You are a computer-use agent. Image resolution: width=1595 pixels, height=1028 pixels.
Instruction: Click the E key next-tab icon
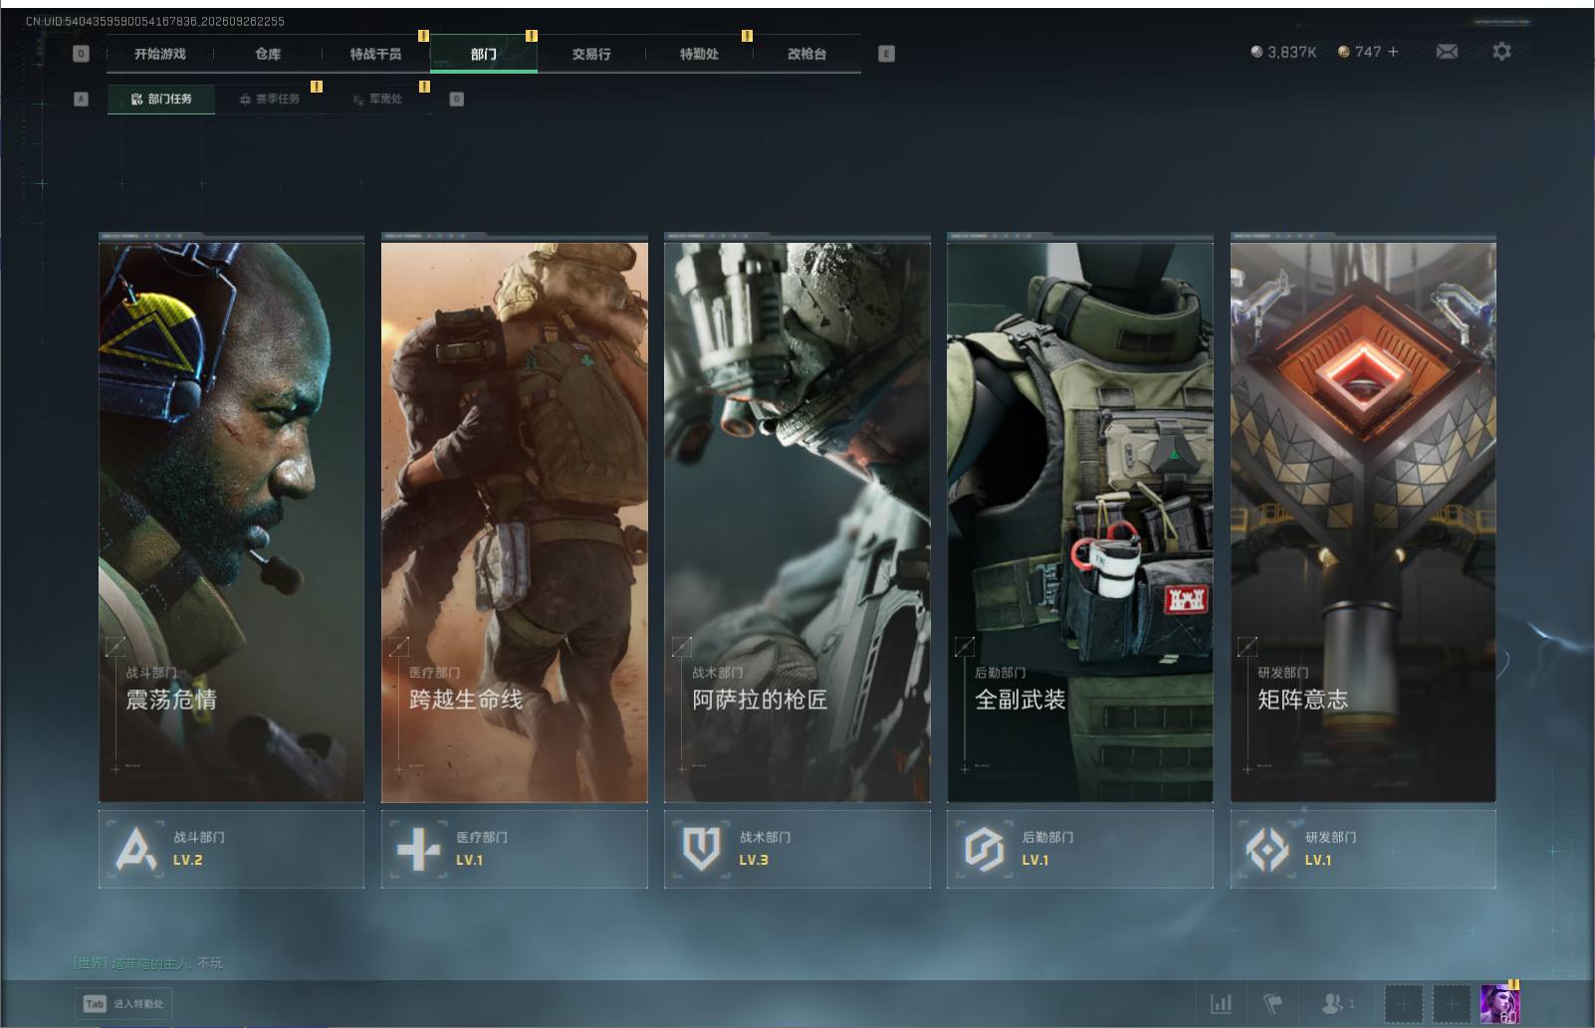(x=887, y=54)
